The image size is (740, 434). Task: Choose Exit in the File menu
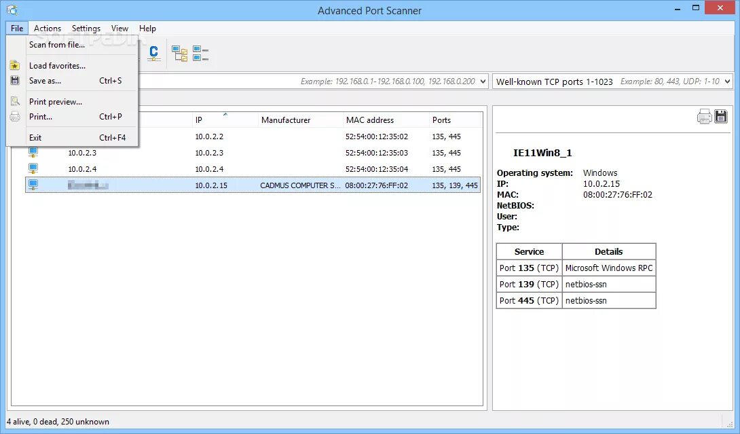click(x=72, y=137)
